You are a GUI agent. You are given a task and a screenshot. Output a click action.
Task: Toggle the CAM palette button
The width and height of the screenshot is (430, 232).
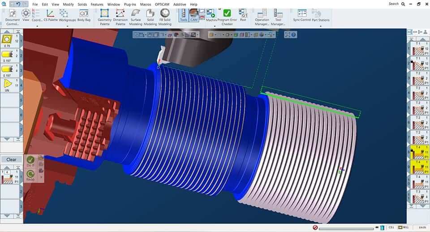194,17
